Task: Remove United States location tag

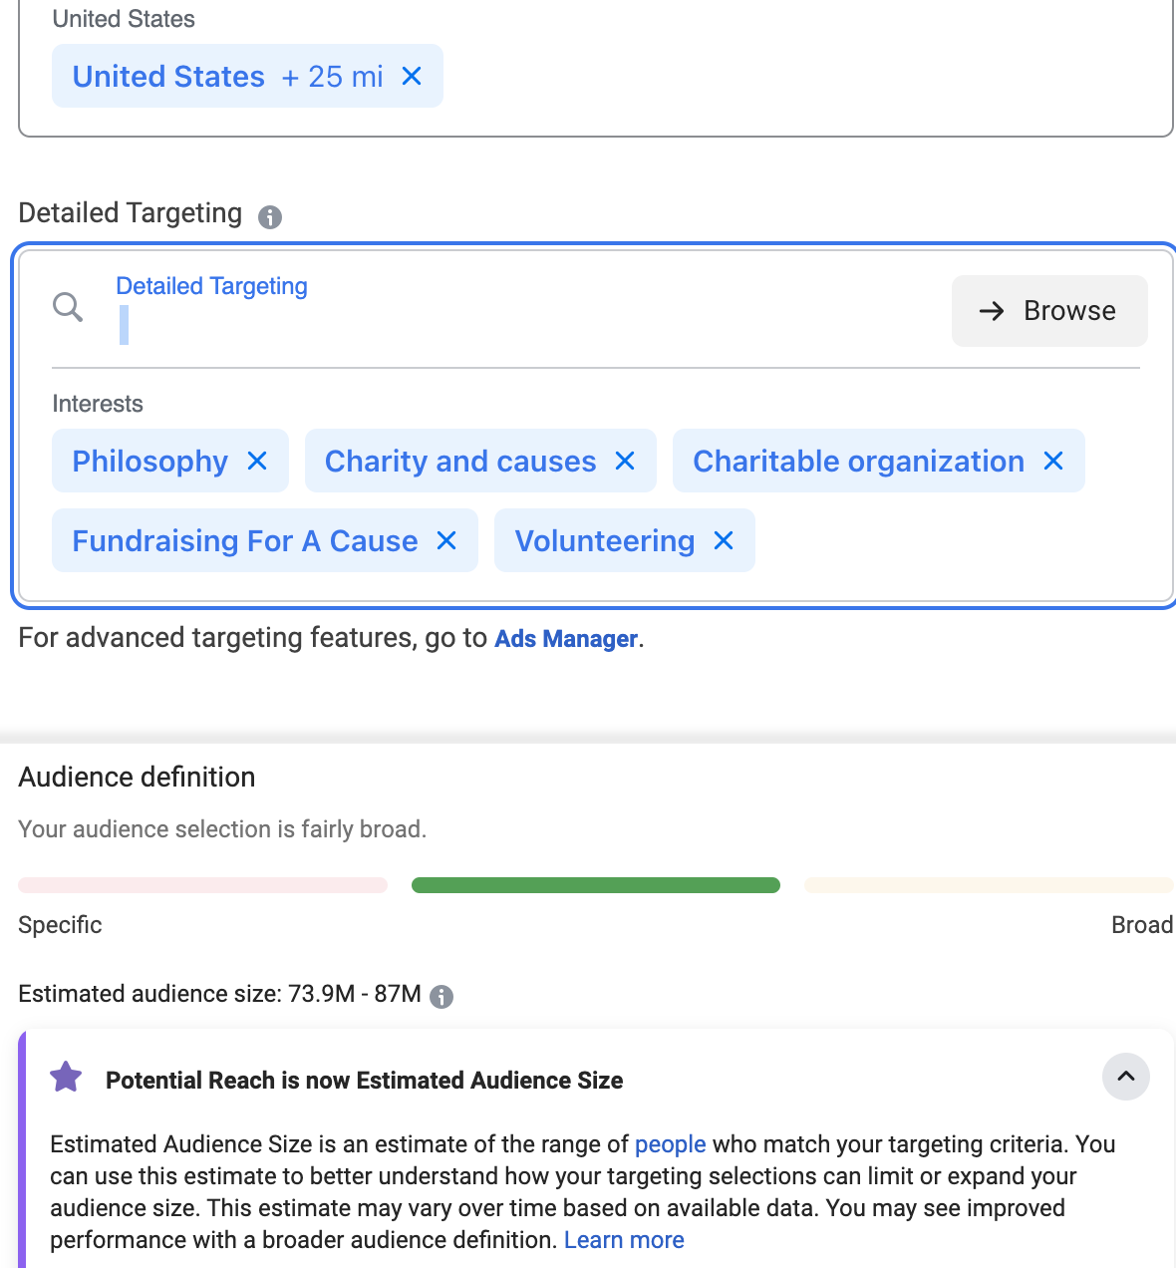Action: (x=412, y=76)
